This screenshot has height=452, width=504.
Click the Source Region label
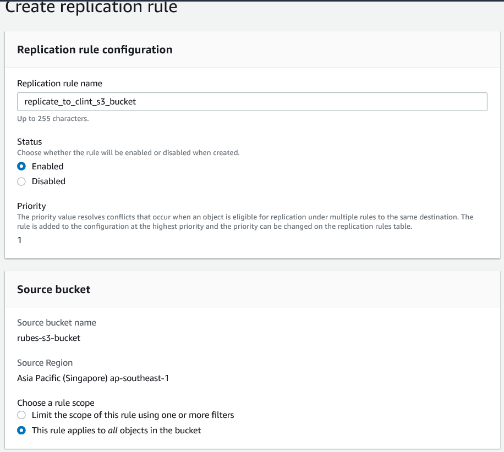point(45,363)
